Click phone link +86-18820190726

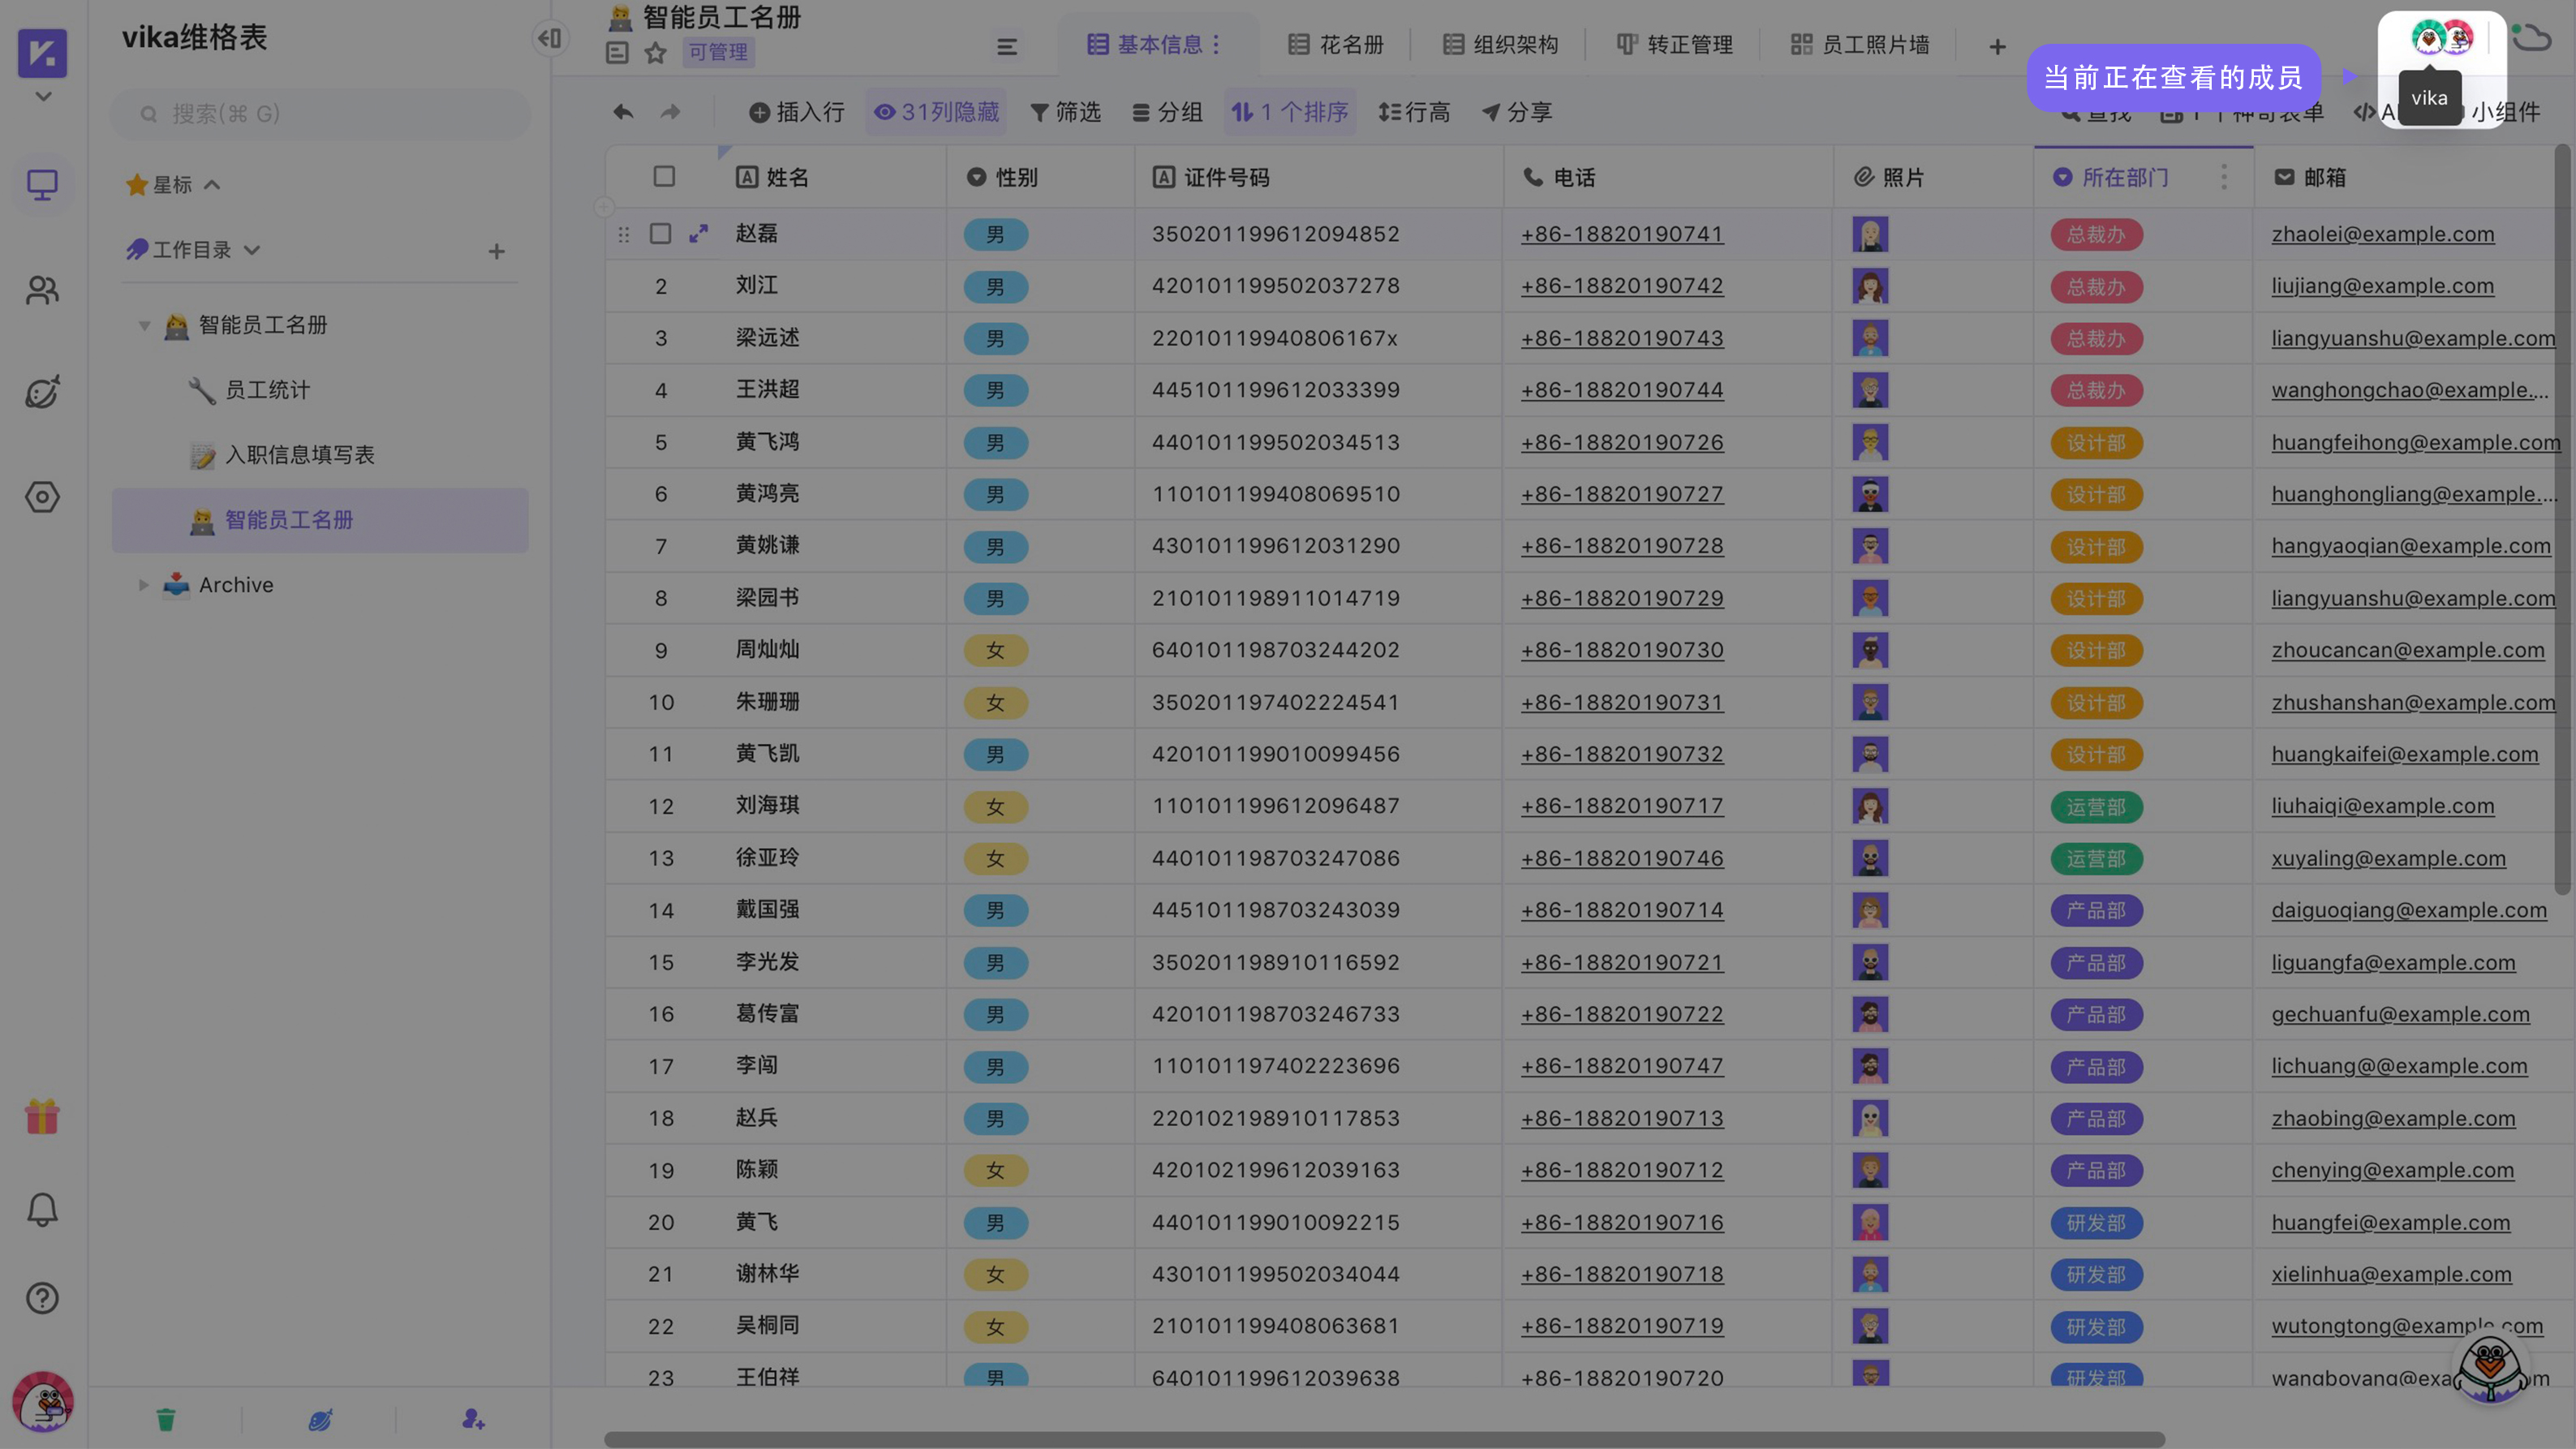click(x=1621, y=442)
